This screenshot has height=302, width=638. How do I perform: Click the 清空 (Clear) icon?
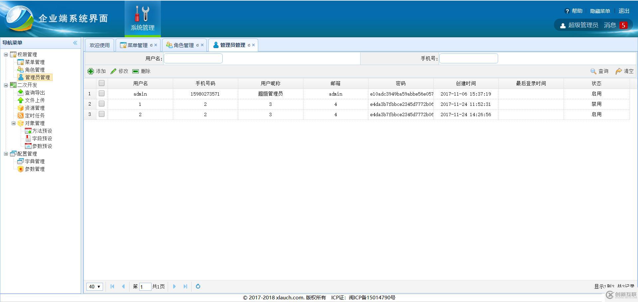coord(618,71)
